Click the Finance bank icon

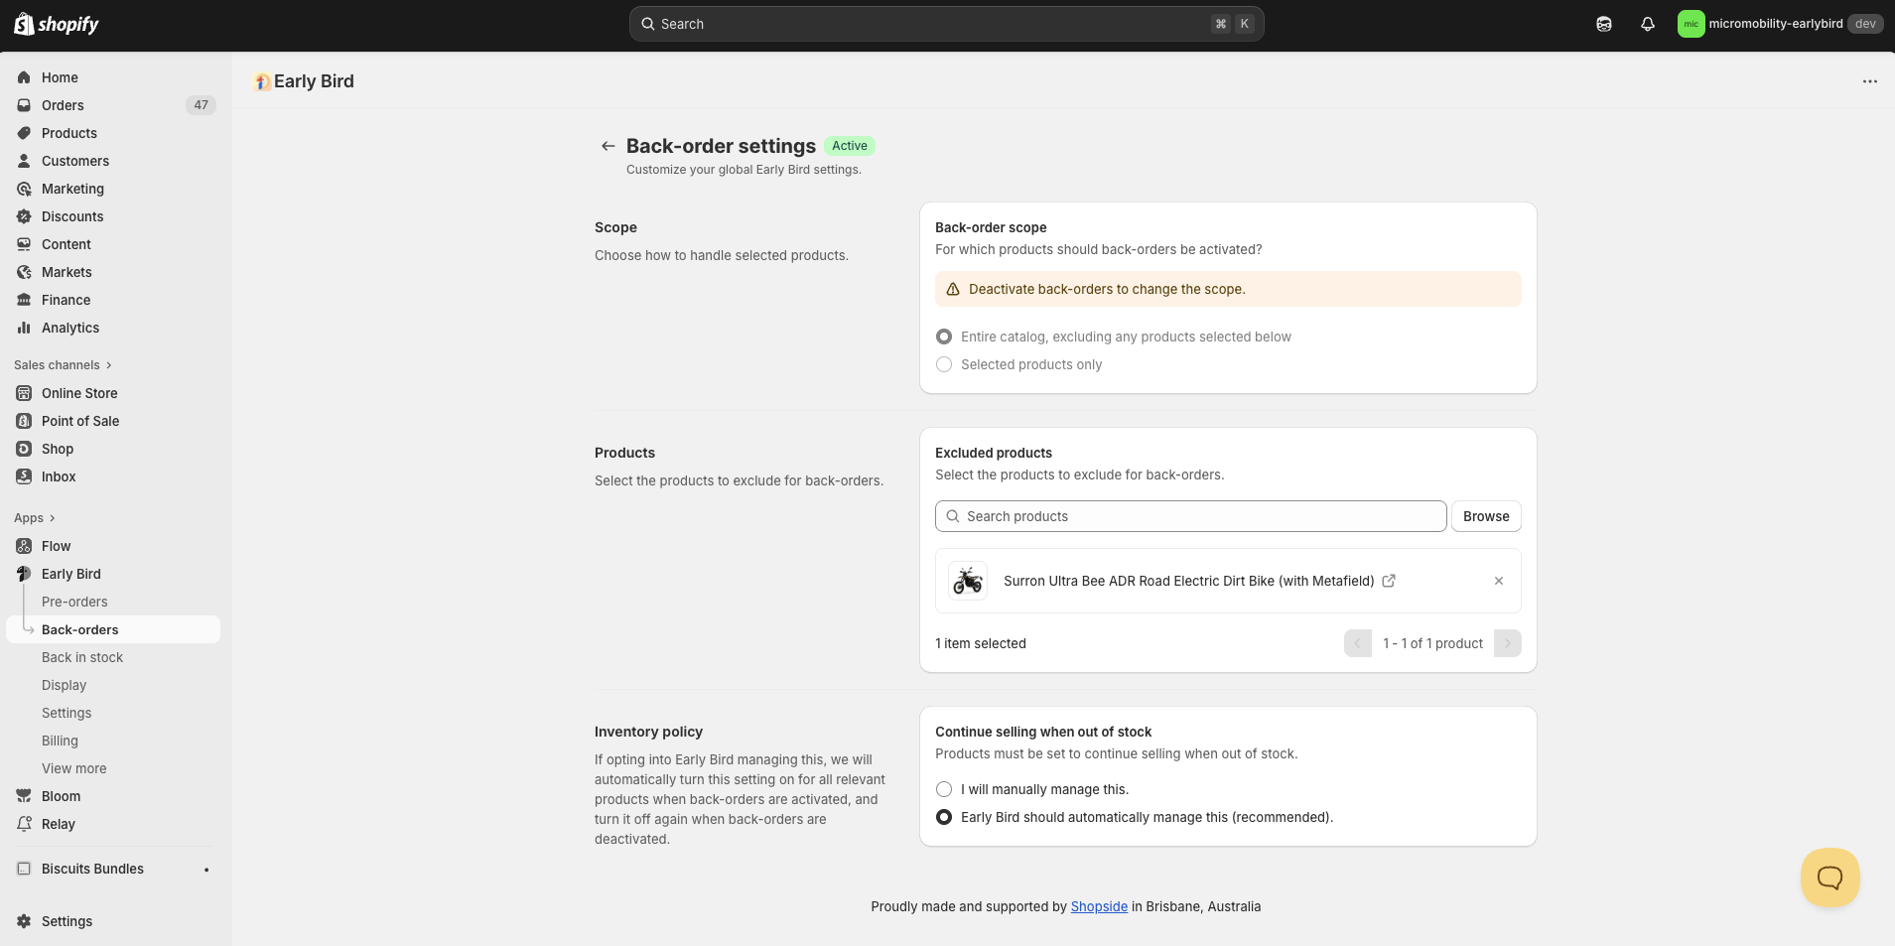click(24, 300)
